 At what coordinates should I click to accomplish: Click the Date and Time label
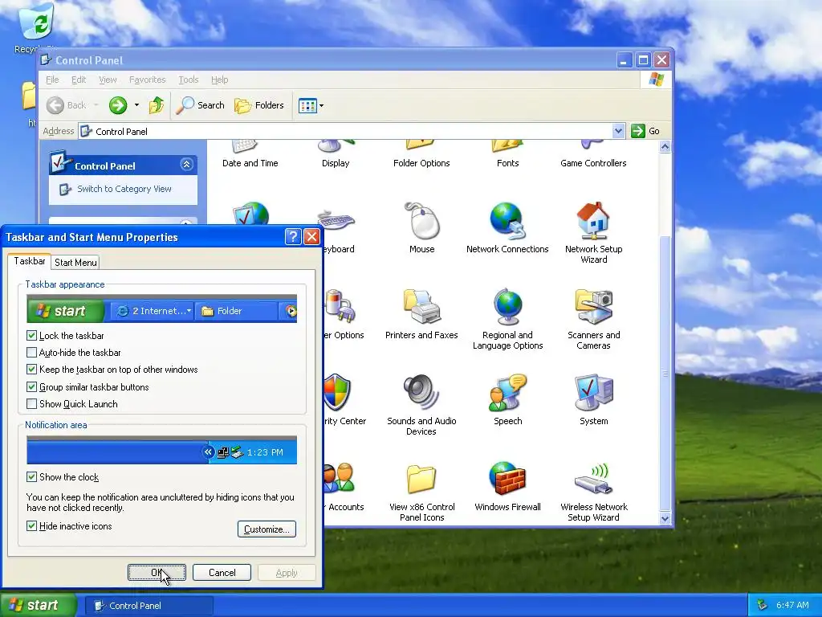tap(250, 163)
